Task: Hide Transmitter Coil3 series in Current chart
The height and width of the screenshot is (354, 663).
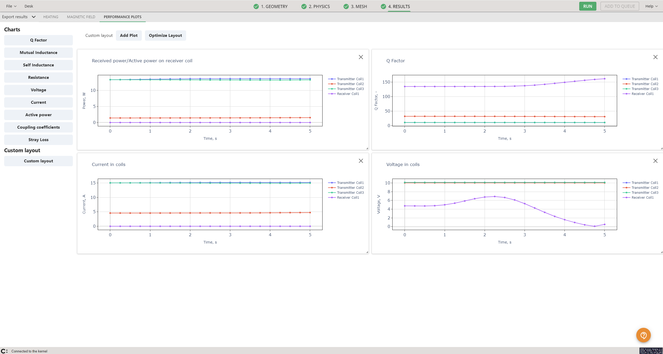Action: tap(350, 193)
